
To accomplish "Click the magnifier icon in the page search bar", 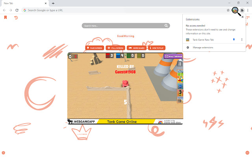I will click(x=166, y=26).
